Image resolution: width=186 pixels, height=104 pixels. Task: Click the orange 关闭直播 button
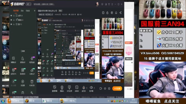pos(117,89)
